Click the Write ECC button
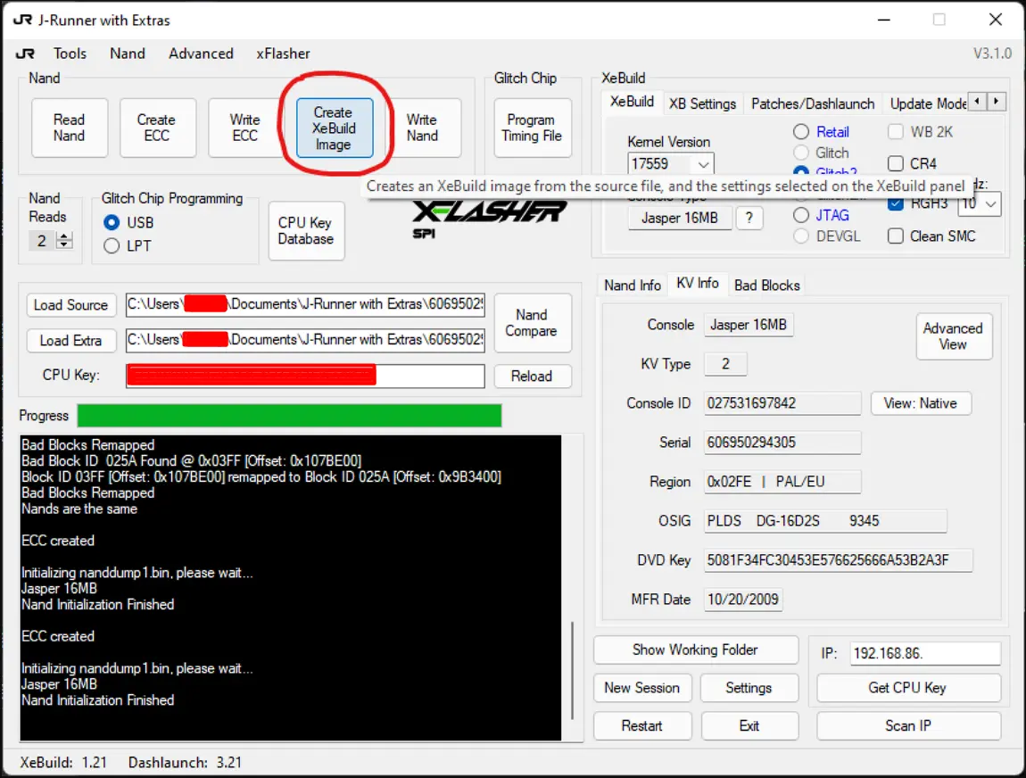 point(244,128)
